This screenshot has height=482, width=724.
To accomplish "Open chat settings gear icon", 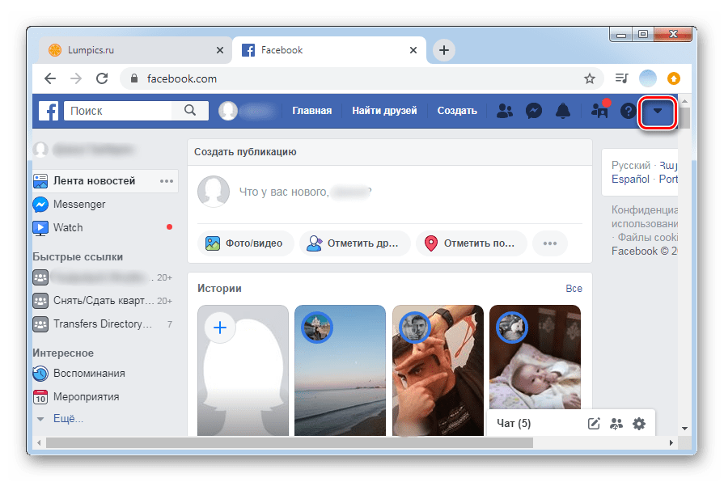I will 639,423.
